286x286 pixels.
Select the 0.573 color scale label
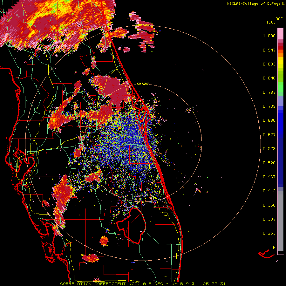(269, 149)
